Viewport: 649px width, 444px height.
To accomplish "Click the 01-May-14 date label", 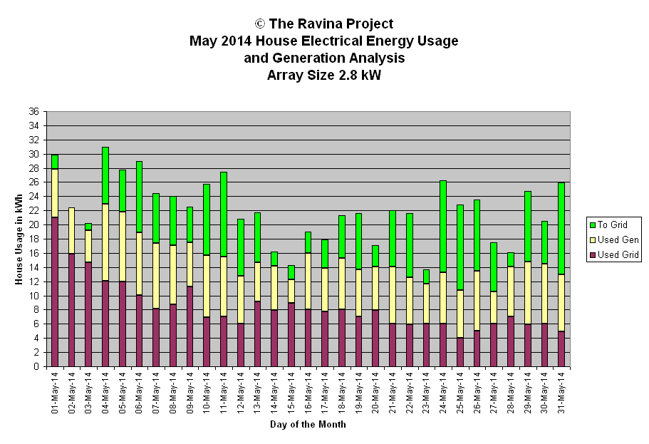I will [x=55, y=393].
